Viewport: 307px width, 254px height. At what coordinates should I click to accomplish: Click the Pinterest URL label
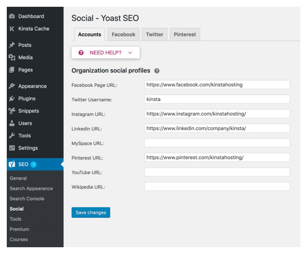pos(87,158)
